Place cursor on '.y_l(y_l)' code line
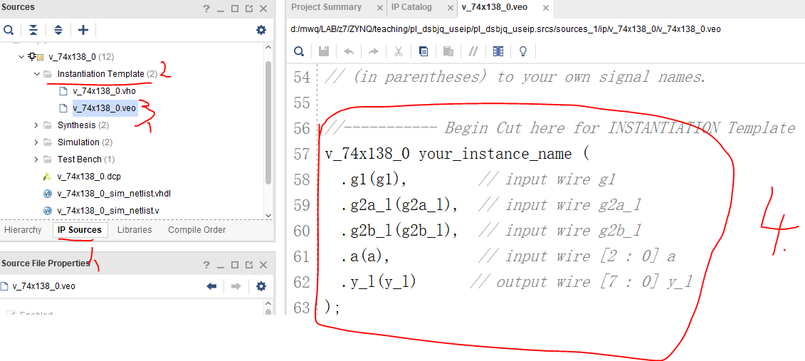805x361 pixels. [378, 282]
